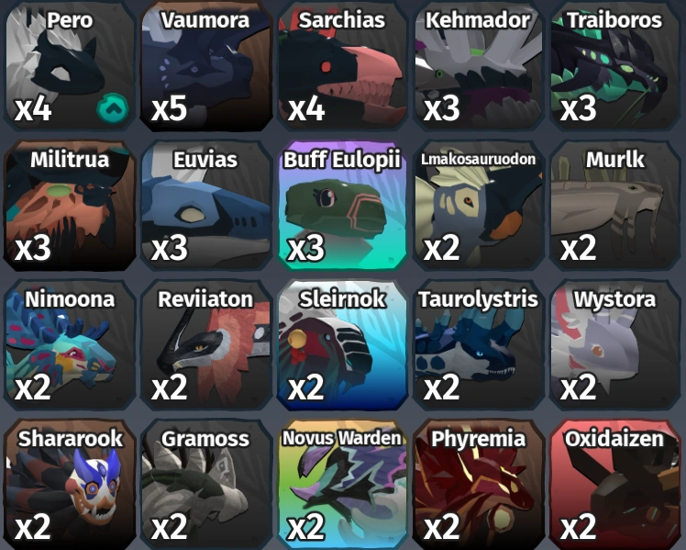Select the Murlk creature card
The height and width of the screenshot is (550, 686).
point(615,206)
